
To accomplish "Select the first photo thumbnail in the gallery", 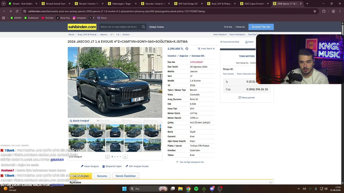I will point(77,131).
